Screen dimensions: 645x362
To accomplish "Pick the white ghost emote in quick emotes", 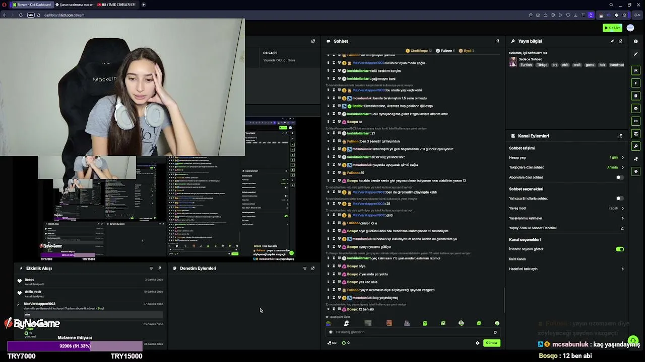I will (346, 323).
